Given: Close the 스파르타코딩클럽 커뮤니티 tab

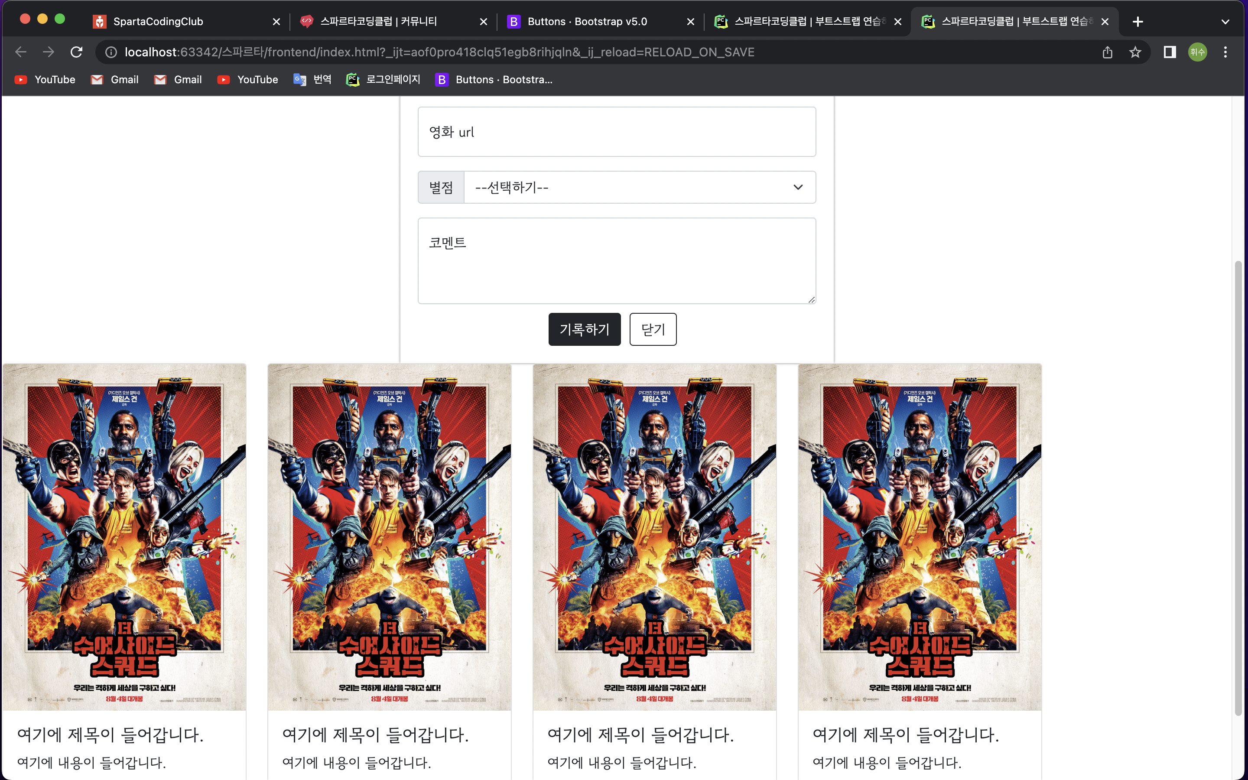Looking at the screenshot, I should point(483,22).
